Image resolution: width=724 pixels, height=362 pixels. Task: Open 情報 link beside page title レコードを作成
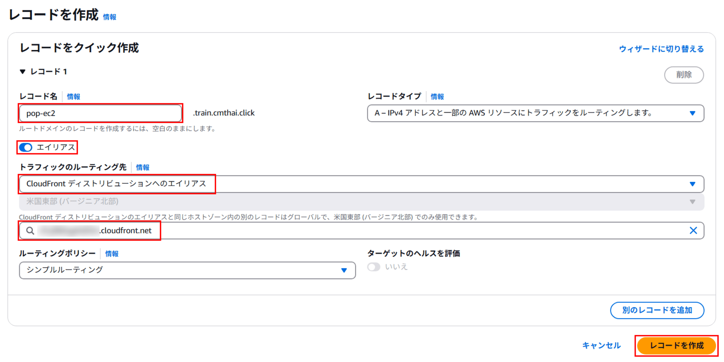110,17
